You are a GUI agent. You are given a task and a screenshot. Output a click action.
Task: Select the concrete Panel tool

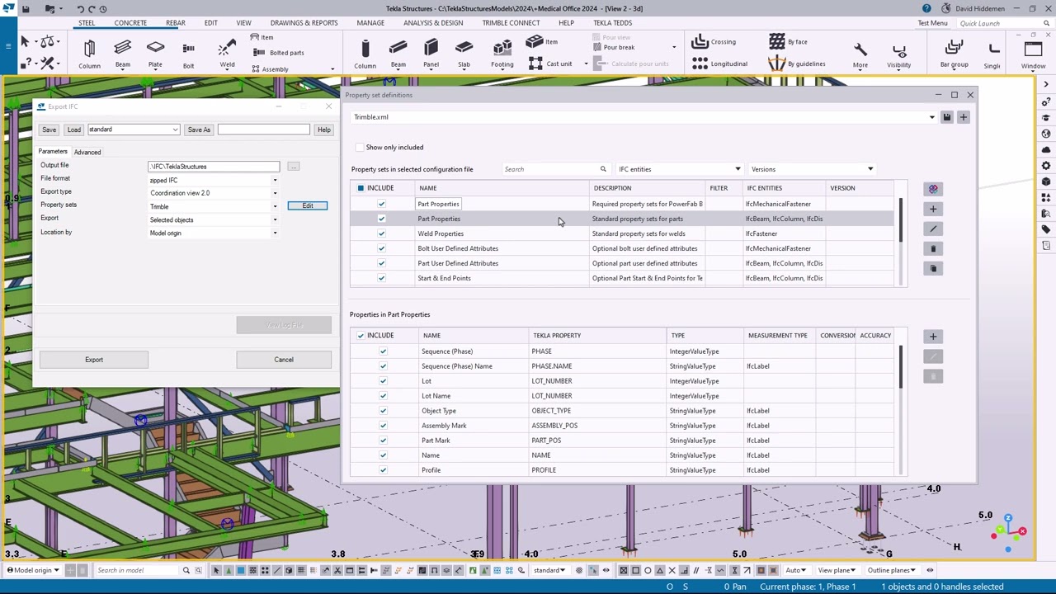431,54
